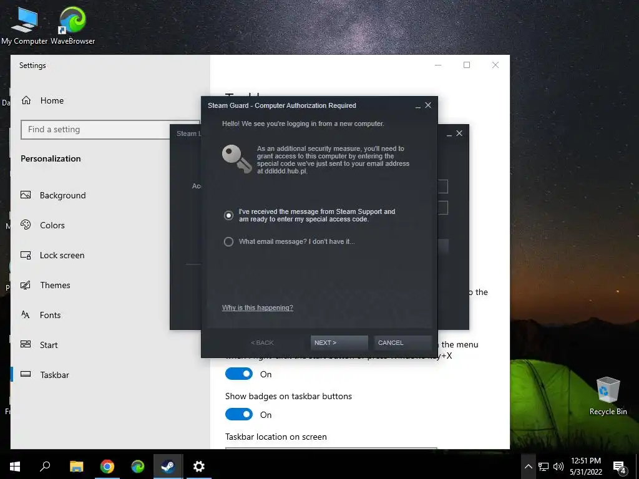The image size is (639, 479).
Task: Open 'Why is this happening?' link
Action: 258,307
